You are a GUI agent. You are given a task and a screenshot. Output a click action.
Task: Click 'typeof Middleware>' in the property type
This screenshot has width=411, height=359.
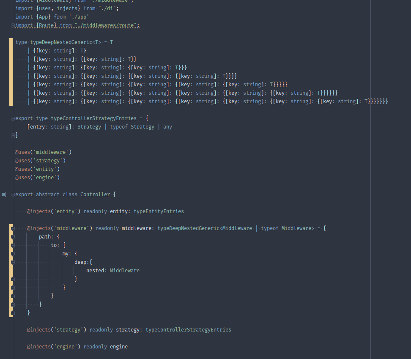tap(287, 228)
